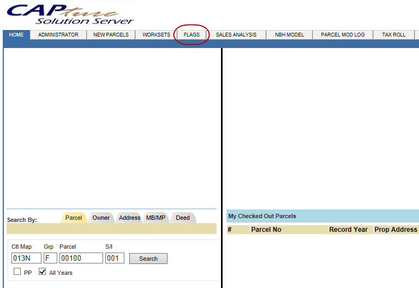Click the Grp input field
Screen dimensions: 419x288
click(x=50, y=258)
